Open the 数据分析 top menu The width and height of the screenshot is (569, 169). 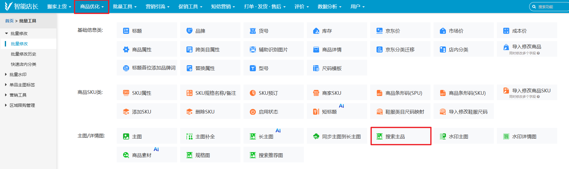pyautogui.click(x=329, y=7)
